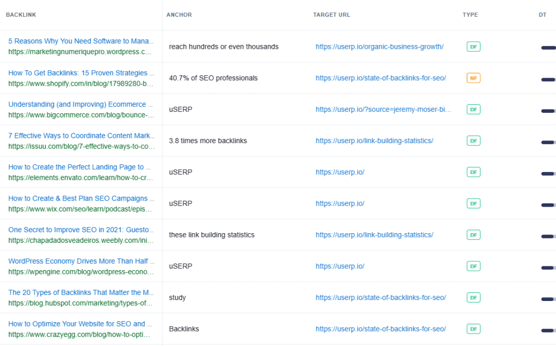The width and height of the screenshot is (556, 346).
Task: Open "How To Get Backlinks: 15 Proven Strategies" link
Action: tap(78, 73)
